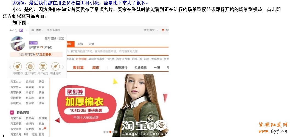Switch to the 店铺 search tab

[x=91, y=44]
